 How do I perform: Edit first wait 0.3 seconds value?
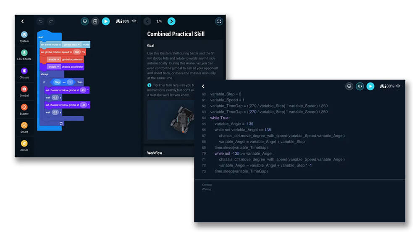pos(55,97)
